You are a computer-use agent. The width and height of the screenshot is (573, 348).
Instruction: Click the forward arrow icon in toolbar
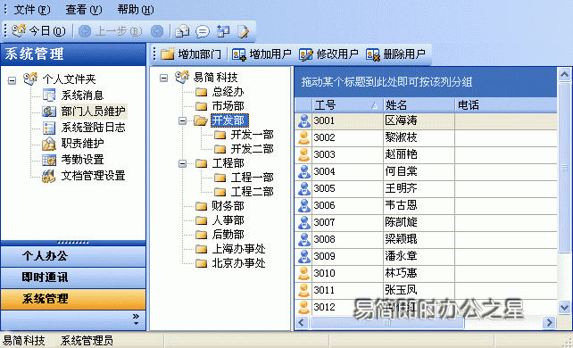157,31
